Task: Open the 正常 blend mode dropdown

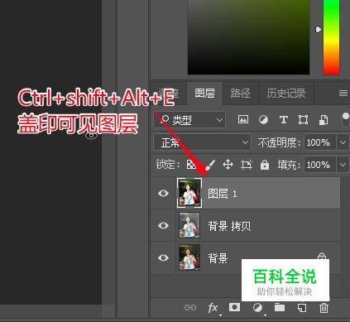Action: point(202,142)
